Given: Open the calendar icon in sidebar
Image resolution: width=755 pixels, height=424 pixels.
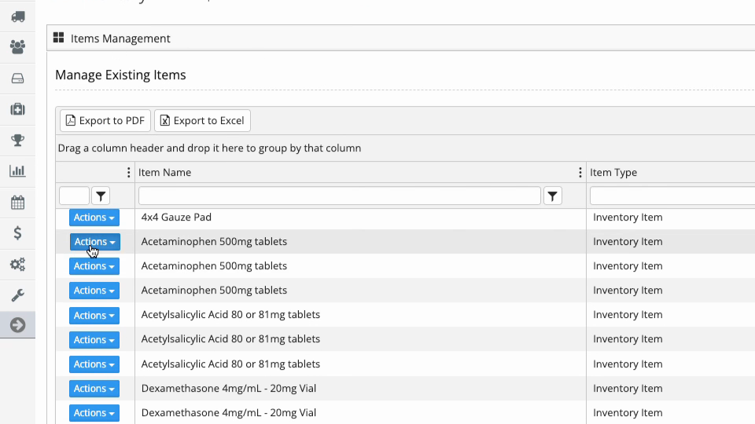Looking at the screenshot, I should click(18, 203).
